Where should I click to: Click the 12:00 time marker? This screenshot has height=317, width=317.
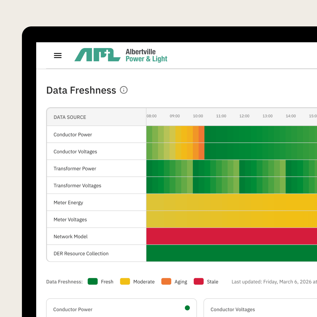pyautogui.click(x=244, y=116)
